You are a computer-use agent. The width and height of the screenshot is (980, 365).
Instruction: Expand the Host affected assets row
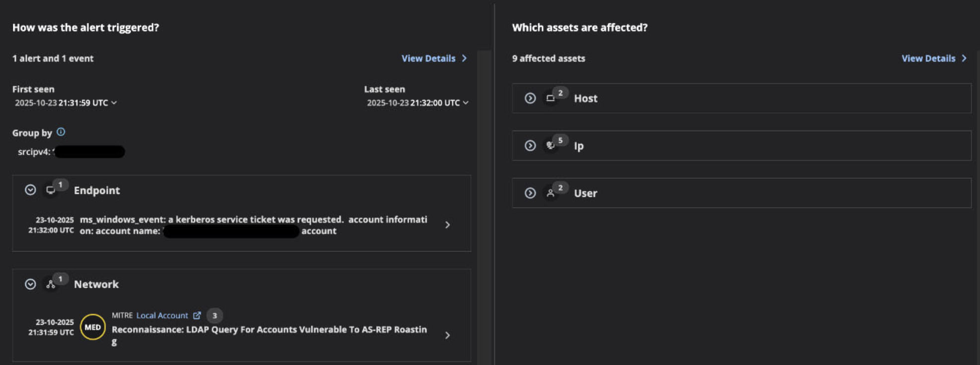[x=530, y=98]
